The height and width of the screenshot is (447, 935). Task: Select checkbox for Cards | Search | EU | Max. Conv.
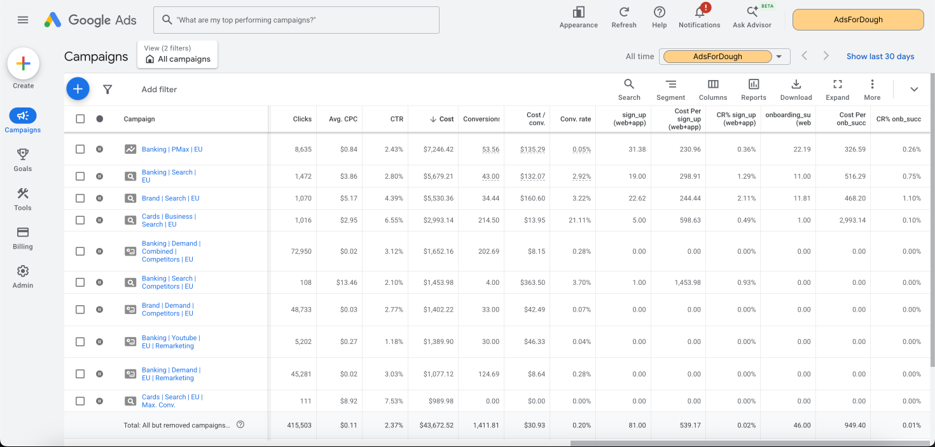point(80,401)
